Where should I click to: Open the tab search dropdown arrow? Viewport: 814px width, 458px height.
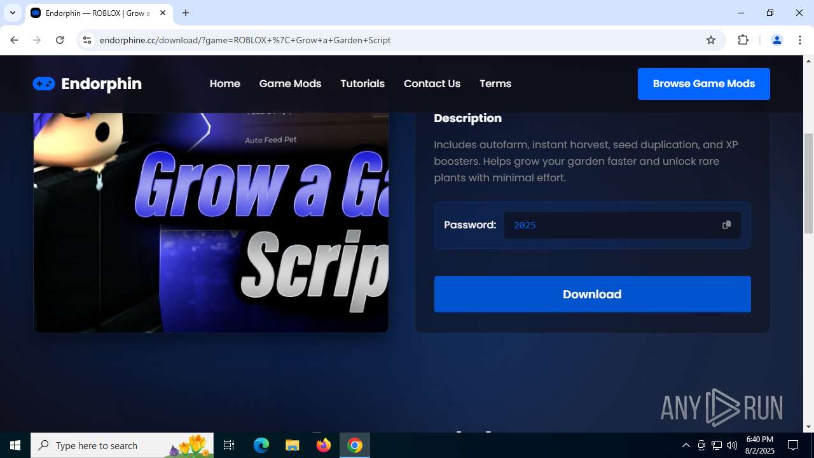[13, 13]
